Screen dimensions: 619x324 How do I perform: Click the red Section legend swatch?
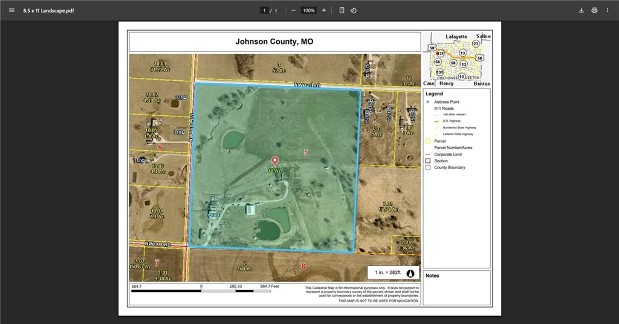coord(428,161)
